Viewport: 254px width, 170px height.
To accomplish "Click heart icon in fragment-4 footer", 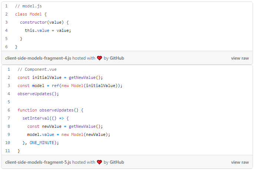I will (100, 58).
